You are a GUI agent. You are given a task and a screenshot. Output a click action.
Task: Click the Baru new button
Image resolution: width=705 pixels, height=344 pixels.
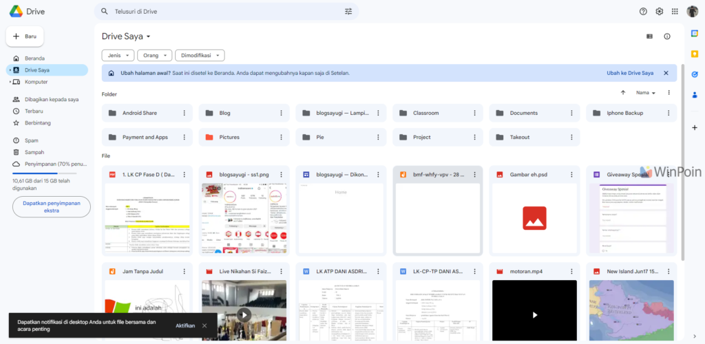(x=25, y=36)
